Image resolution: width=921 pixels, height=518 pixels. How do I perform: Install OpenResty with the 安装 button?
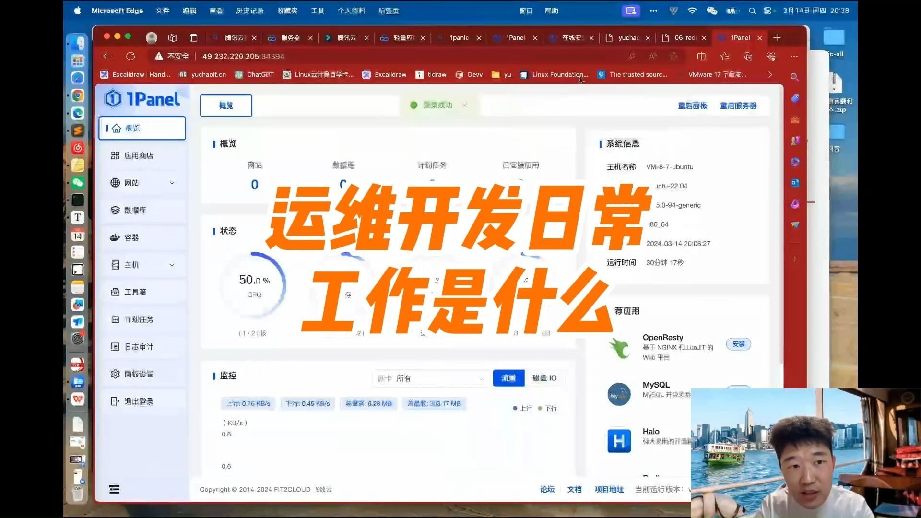pyautogui.click(x=739, y=344)
